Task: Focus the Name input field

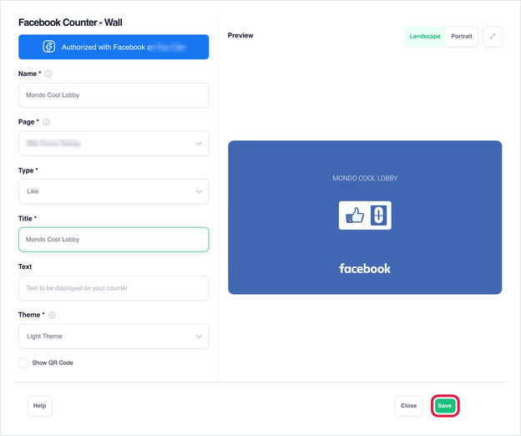Action: [114, 95]
